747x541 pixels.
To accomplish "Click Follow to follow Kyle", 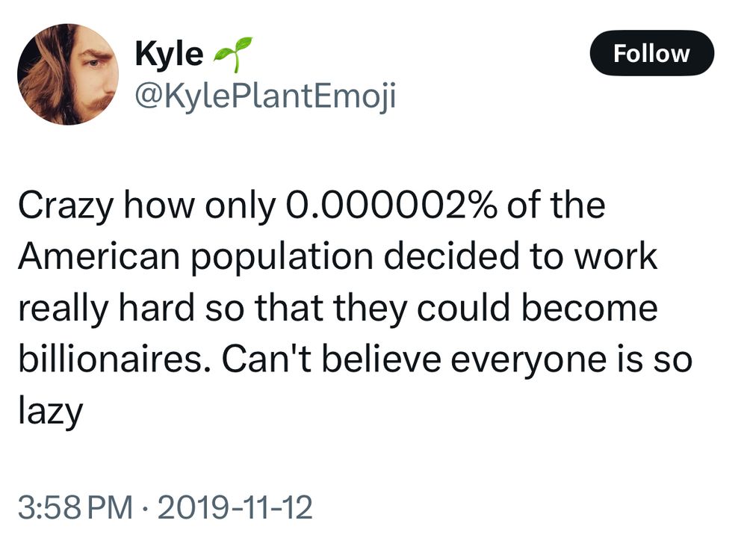I will click(x=653, y=52).
